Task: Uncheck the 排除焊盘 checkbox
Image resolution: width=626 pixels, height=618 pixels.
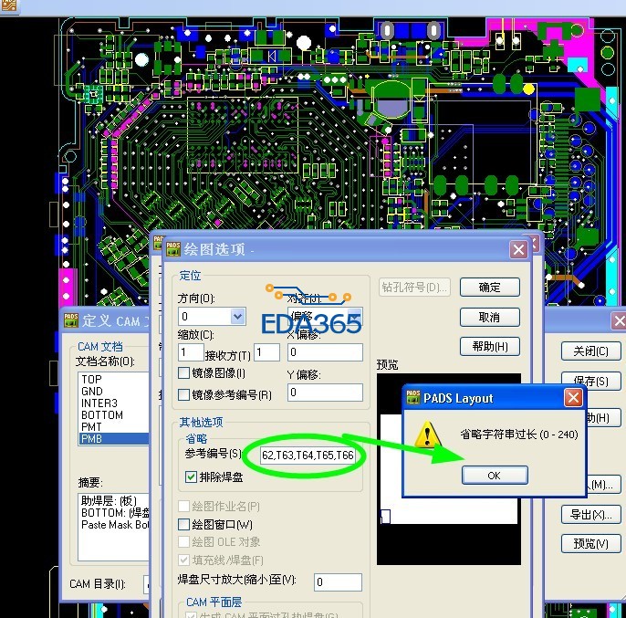Action: pyautogui.click(x=191, y=477)
